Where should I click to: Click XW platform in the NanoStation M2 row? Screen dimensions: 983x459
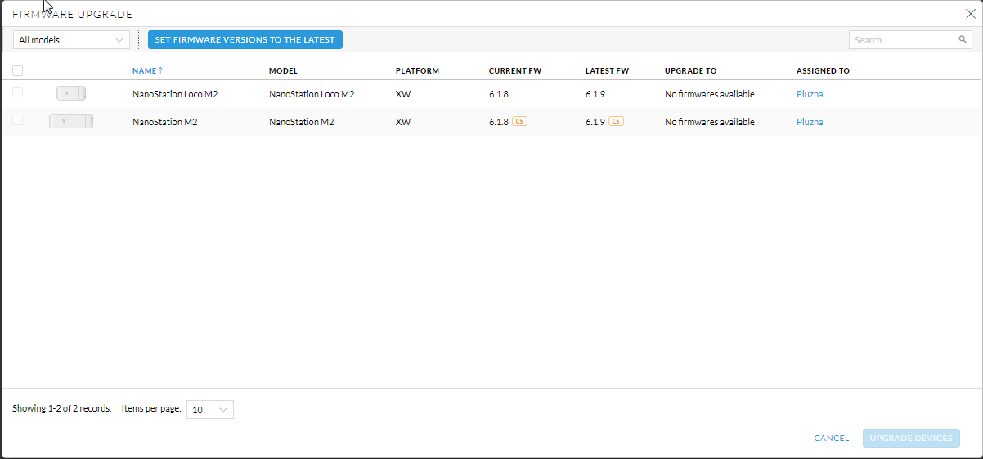pos(403,122)
